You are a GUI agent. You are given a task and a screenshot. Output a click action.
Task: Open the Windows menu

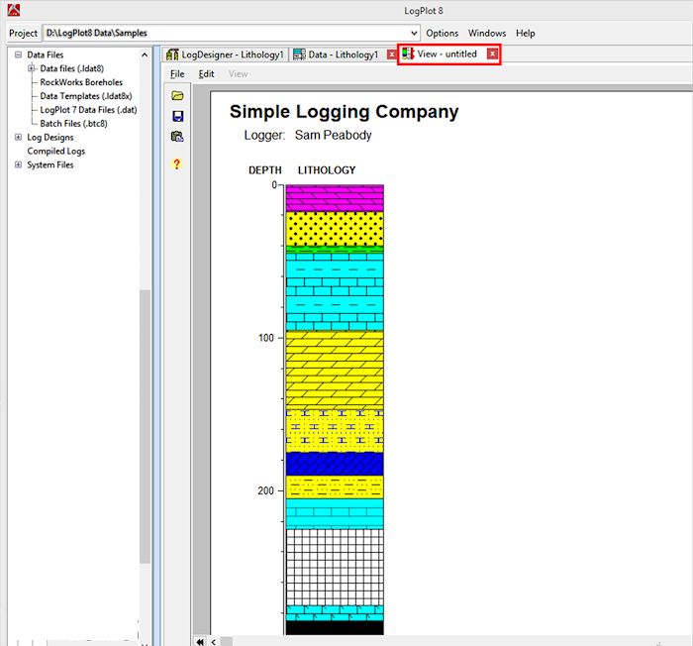pyautogui.click(x=487, y=33)
